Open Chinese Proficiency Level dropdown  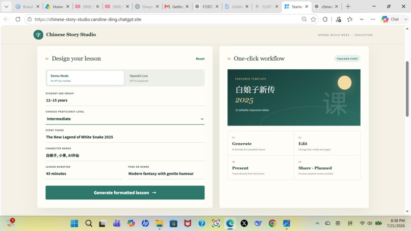[x=125, y=119]
